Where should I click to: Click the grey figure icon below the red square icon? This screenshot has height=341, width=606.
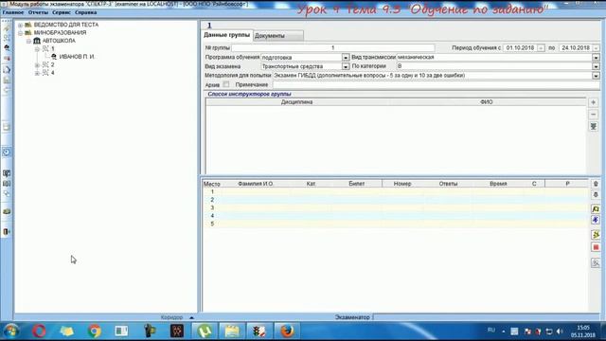(x=596, y=263)
